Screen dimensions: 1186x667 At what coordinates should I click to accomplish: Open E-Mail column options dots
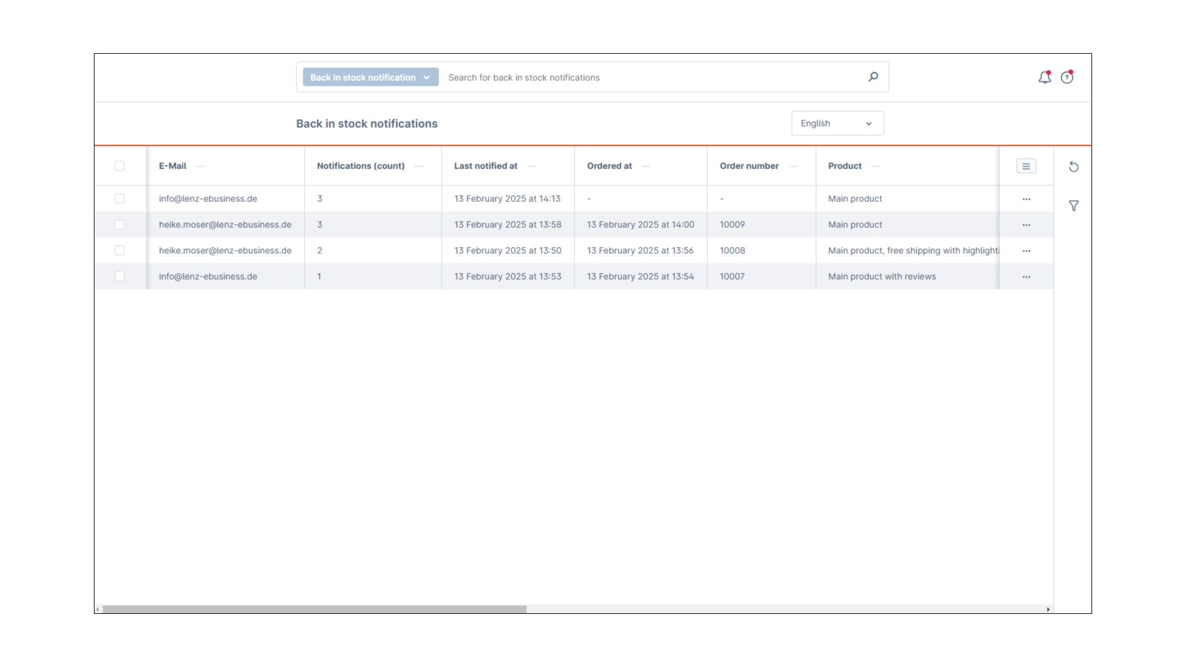pyautogui.click(x=200, y=166)
